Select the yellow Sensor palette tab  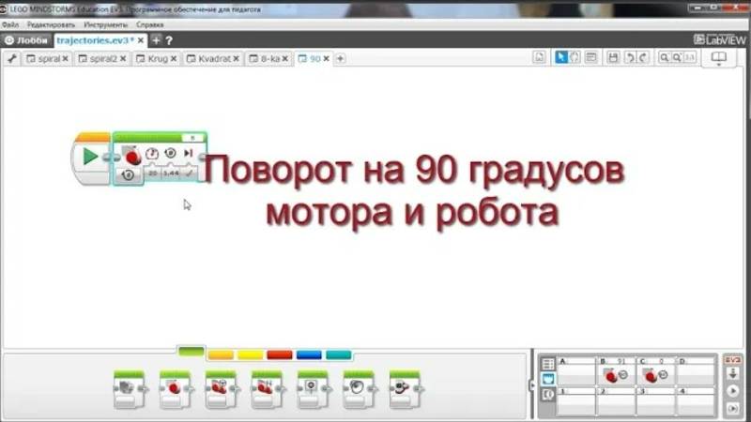250,354
